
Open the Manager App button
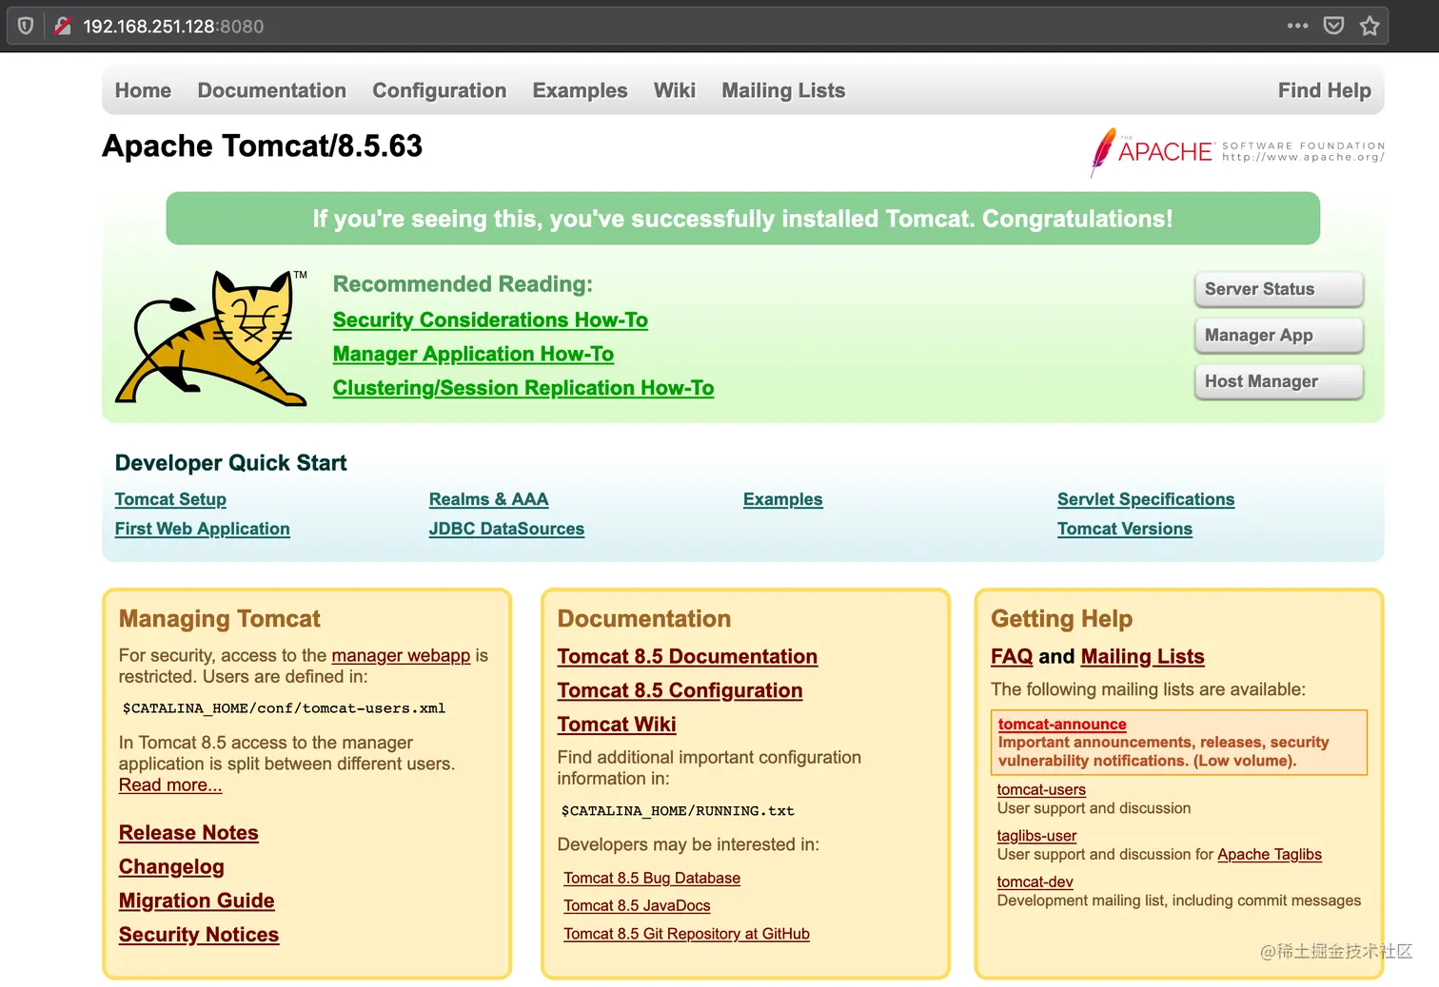1278,335
